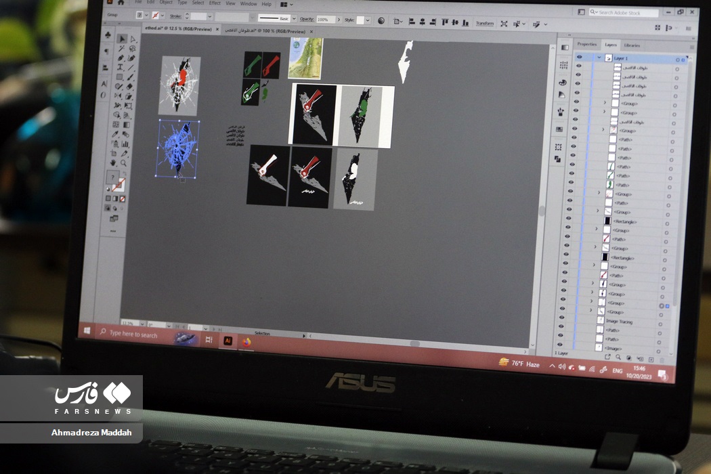This screenshot has width=711, height=474.
Task: Select the Type tool
Action: pyautogui.click(x=120, y=67)
